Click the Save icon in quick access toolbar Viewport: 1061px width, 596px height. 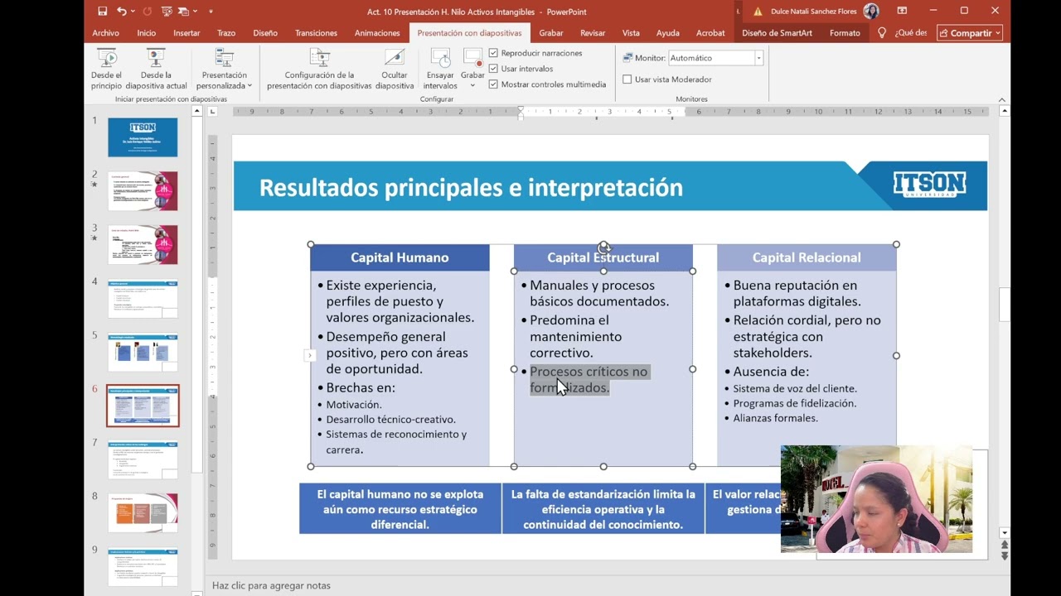102,12
